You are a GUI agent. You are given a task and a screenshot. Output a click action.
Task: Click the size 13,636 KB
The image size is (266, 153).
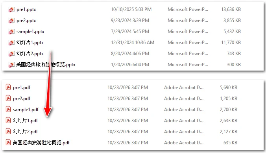(x=231, y=9)
